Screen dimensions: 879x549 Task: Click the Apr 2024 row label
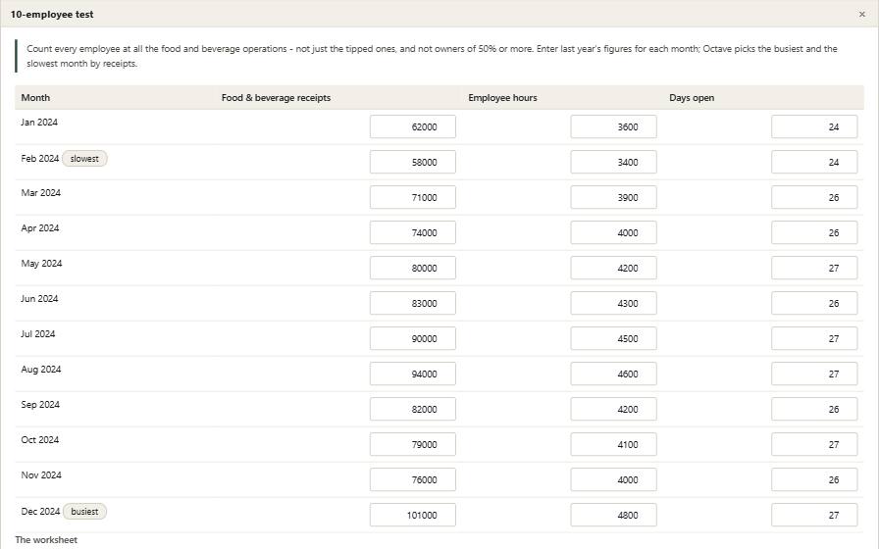(x=40, y=228)
